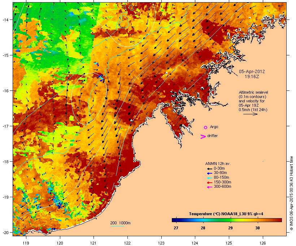Click the longitude axis label 124

click(195, 243)
